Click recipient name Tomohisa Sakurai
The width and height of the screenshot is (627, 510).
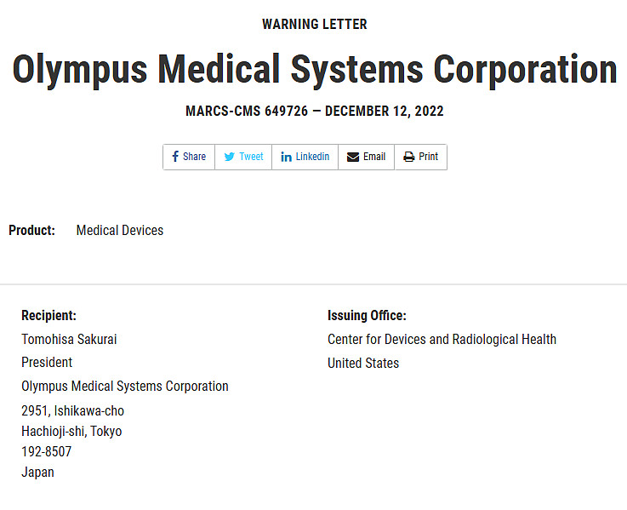click(x=69, y=340)
